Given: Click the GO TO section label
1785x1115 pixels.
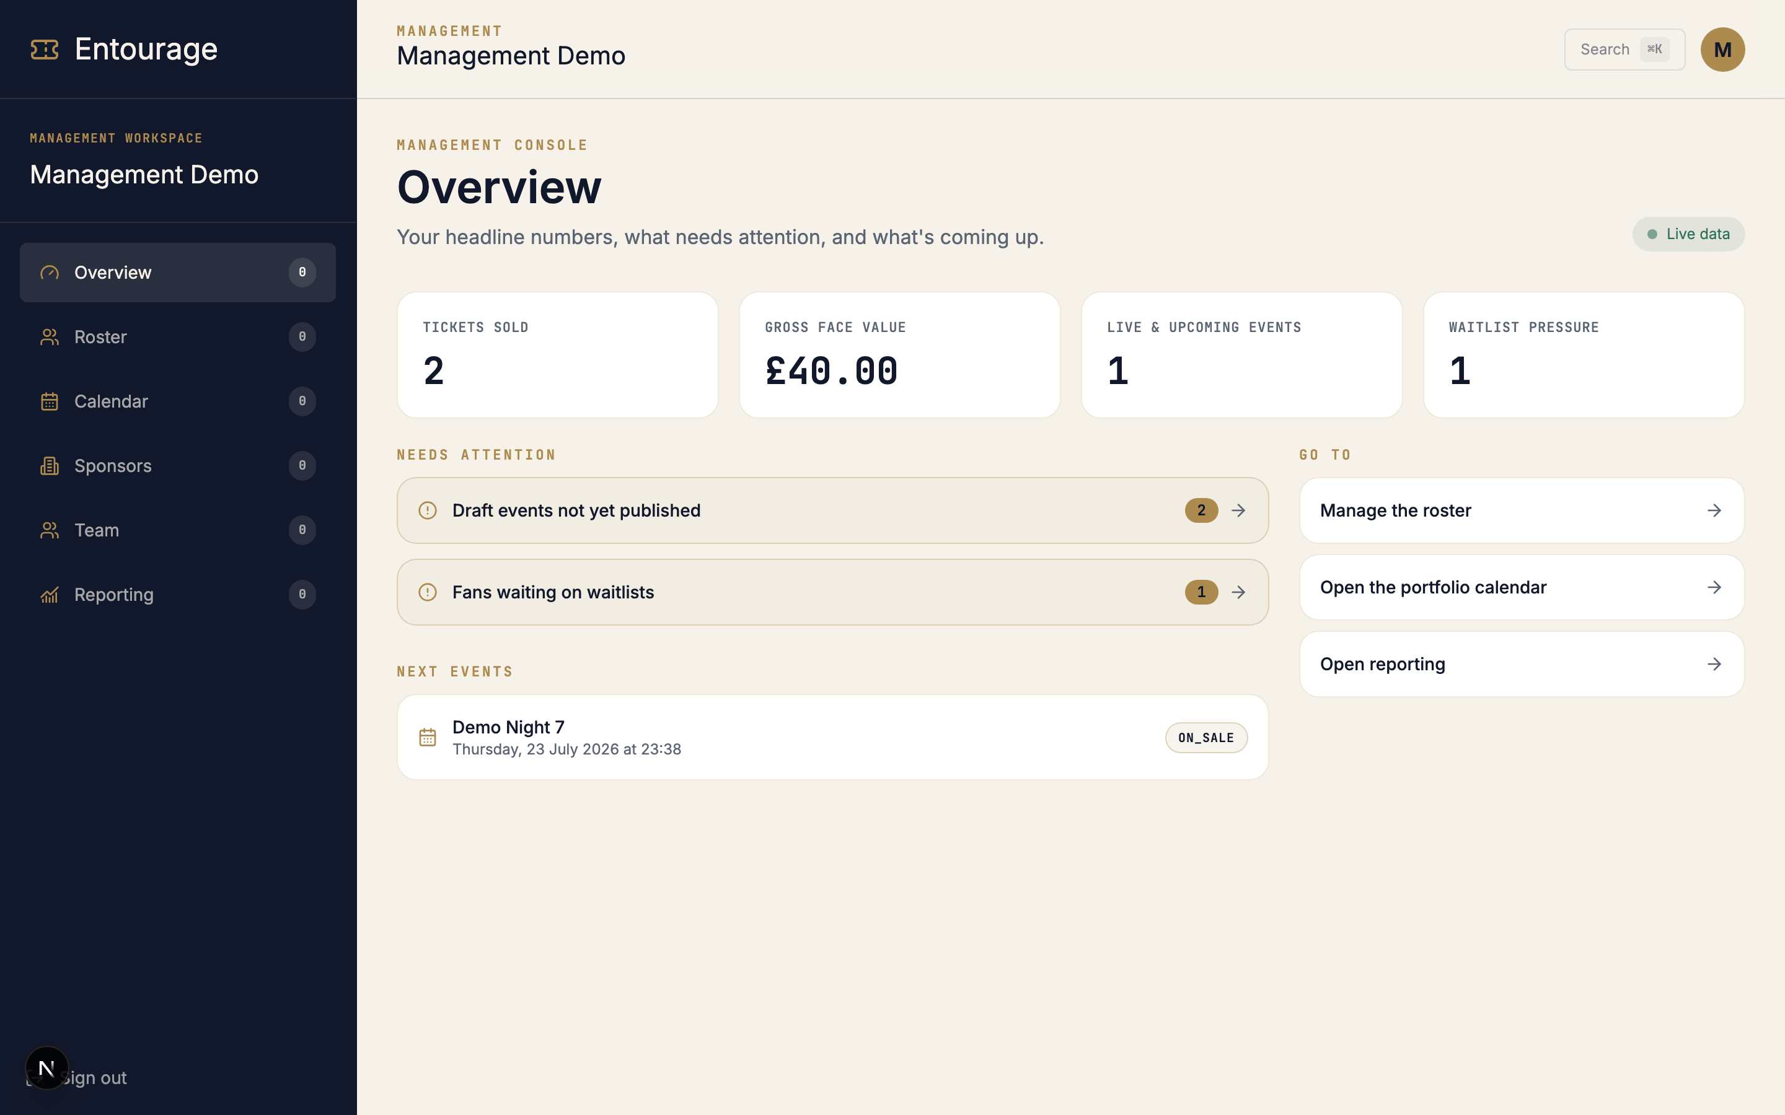Looking at the screenshot, I should point(1326,455).
